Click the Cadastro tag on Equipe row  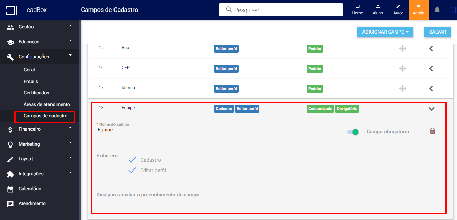click(x=224, y=109)
